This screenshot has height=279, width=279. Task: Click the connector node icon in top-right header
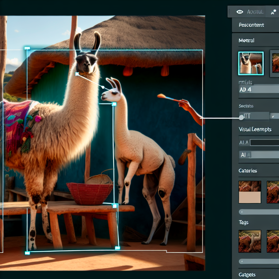pos(273,12)
